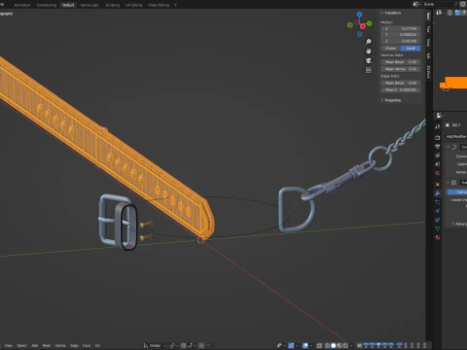Toggle snapping magnet
The width and height of the screenshot is (467, 350).
click(184, 345)
